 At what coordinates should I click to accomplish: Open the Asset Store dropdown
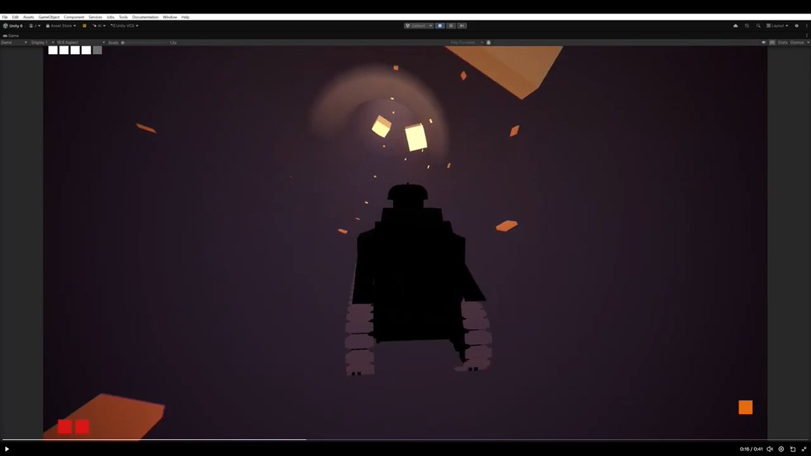click(61, 26)
